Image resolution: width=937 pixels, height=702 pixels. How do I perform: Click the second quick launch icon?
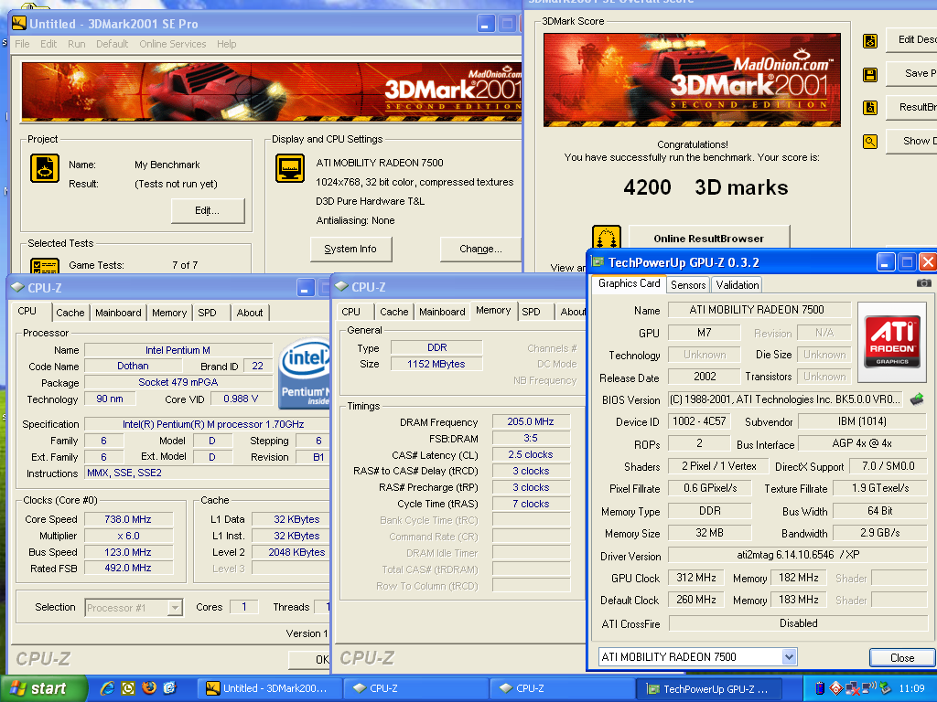click(x=128, y=688)
